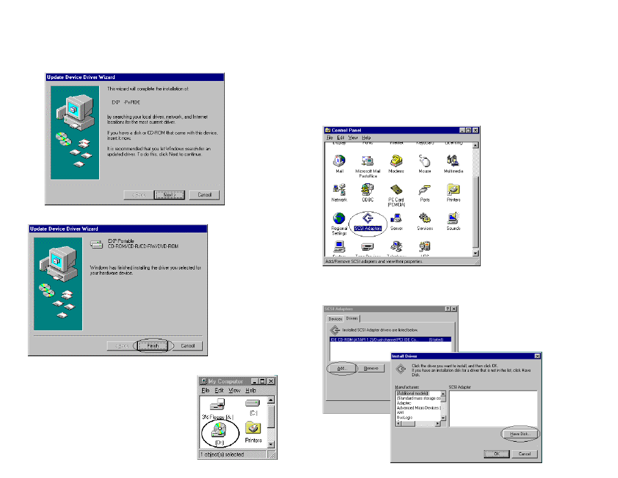Click Control Panel scrollbar down arrow
Image resolution: width=618 pixels, height=478 pixels.
pyautogui.click(x=475, y=253)
